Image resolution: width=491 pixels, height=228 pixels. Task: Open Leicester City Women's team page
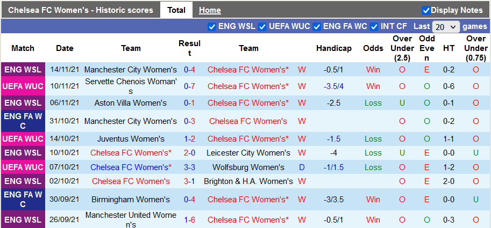tap(248, 153)
